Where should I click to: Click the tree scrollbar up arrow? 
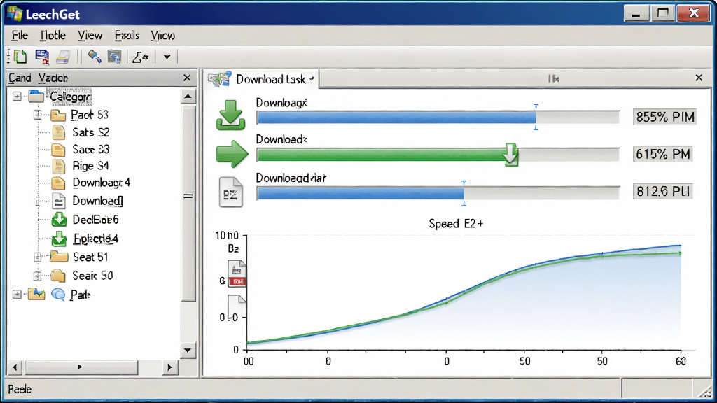[x=188, y=97]
